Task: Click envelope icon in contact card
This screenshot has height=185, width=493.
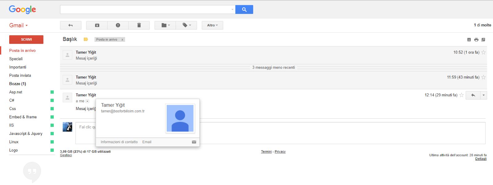Action: (194, 142)
